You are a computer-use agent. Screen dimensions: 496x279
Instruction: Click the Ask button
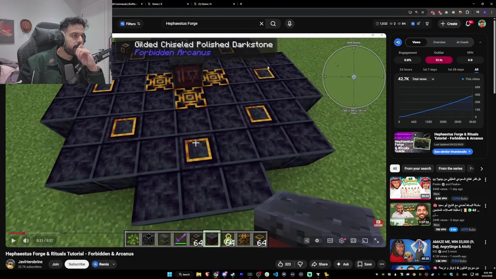343,264
